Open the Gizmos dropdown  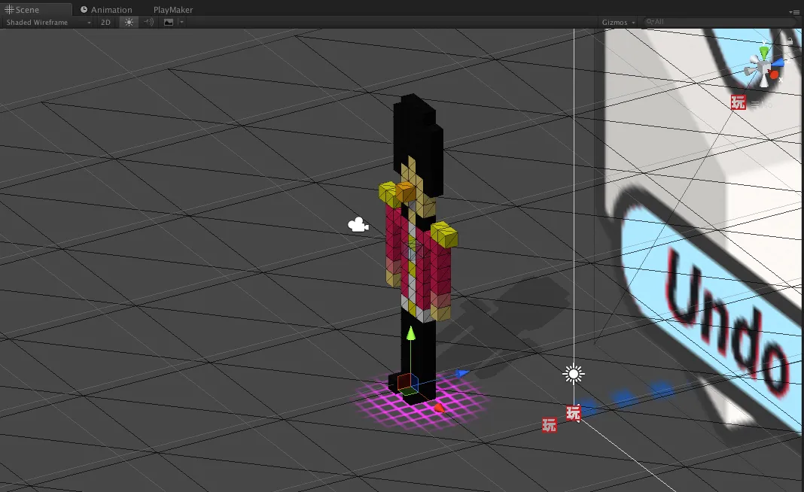click(x=618, y=22)
